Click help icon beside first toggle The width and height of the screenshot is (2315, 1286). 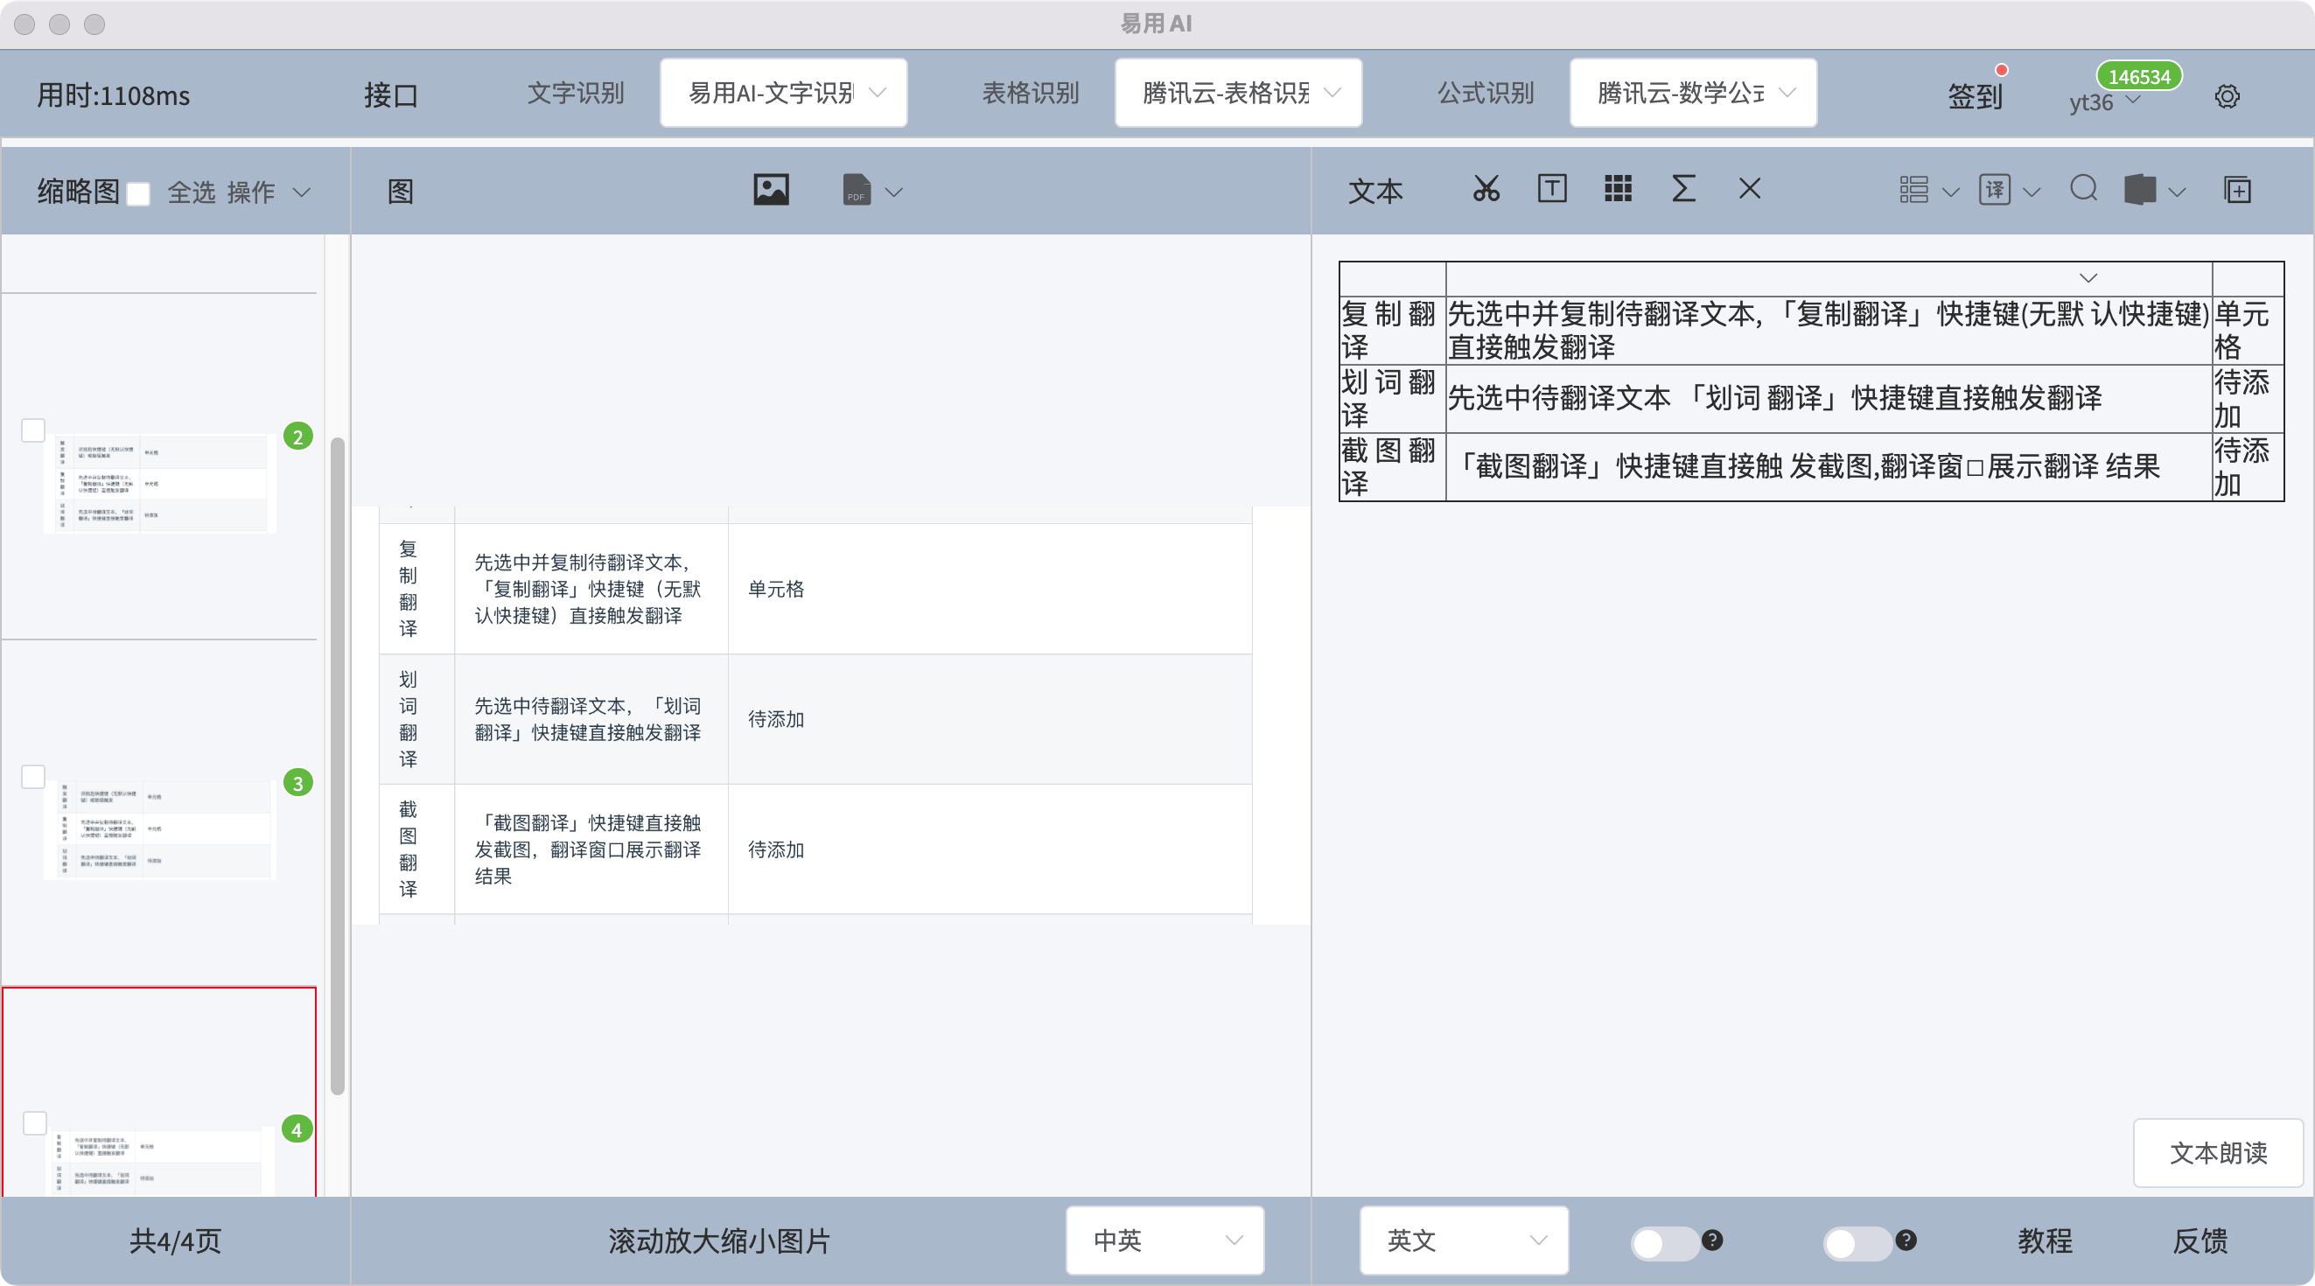click(x=1712, y=1241)
